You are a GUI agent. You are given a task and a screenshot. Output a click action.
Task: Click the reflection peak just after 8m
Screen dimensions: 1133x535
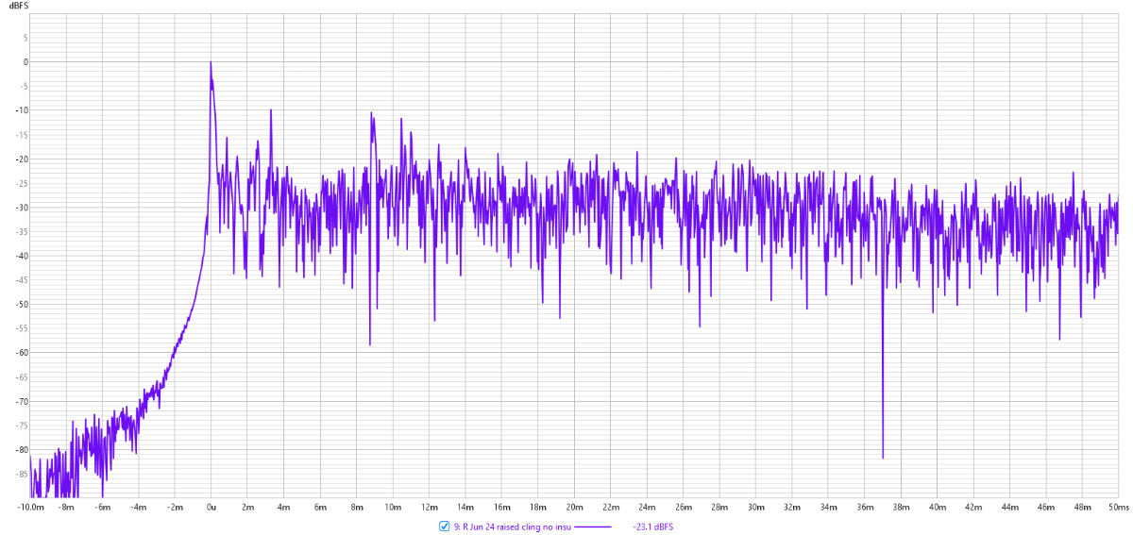coord(372,114)
